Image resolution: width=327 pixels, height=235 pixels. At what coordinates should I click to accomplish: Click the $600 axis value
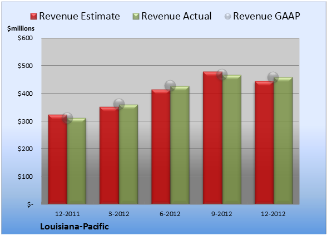tap(25, 38)
